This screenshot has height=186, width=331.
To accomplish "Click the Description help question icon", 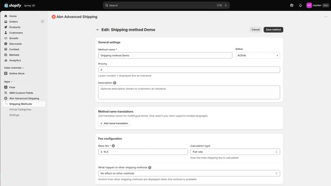I will 115,83.
